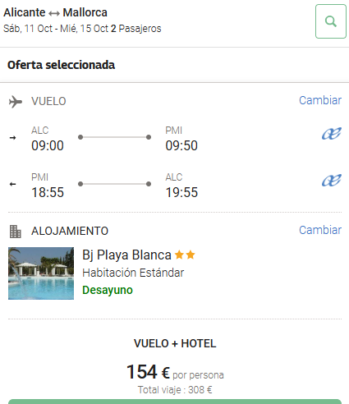Click the airplane icon beside VUELO

(x=16, y=102)
